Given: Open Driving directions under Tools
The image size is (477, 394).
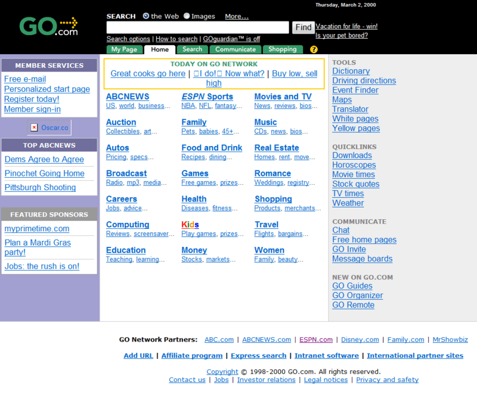Looking at the screenshot, I should 364,80.
